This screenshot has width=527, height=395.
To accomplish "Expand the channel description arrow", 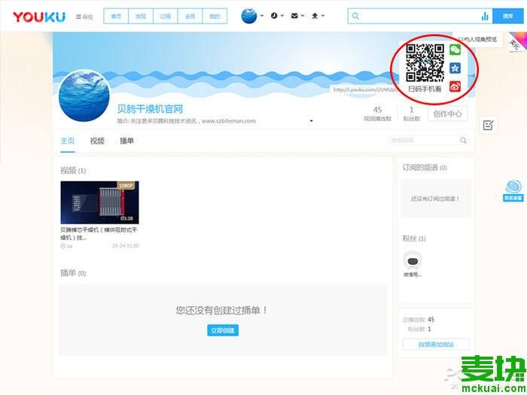I will click(x=311, y=121).
